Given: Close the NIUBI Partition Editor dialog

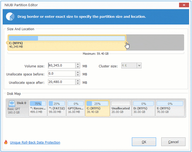Looking at the screenshot, I should coord(184,5).
